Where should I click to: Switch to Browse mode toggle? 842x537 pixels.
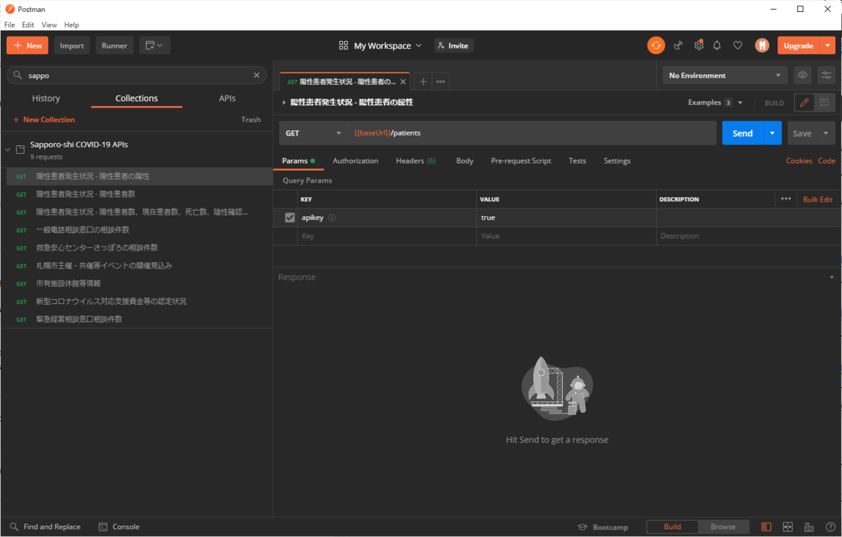click(x=723, y=527)
